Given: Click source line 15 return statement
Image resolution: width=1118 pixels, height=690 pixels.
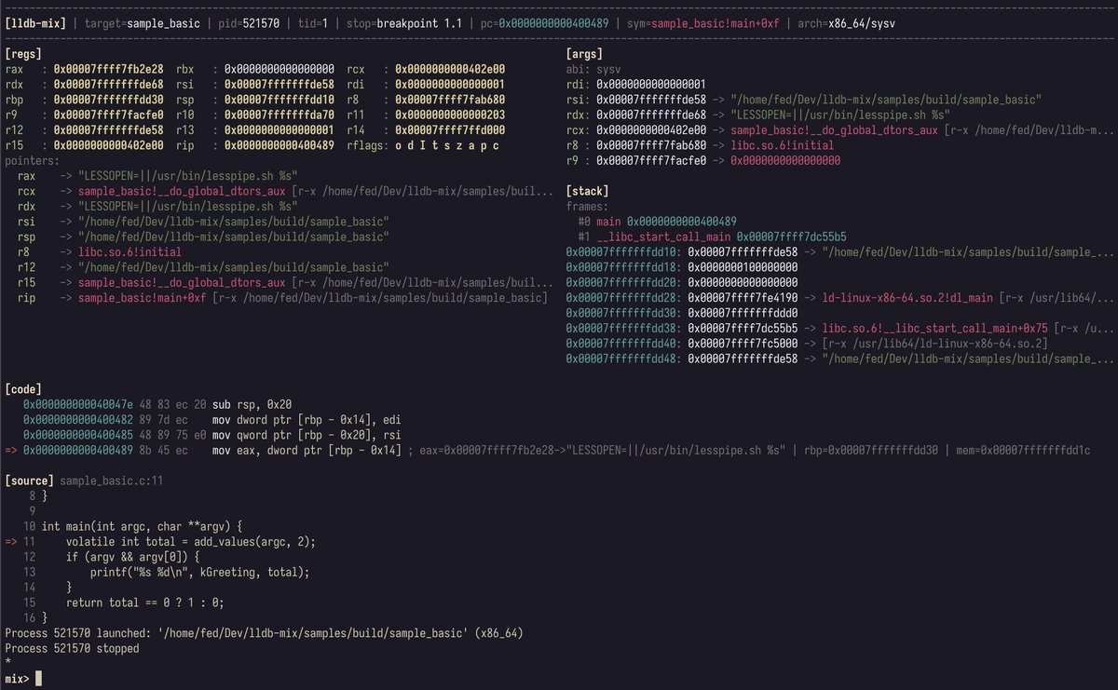Looking at the screenshot, I should pos(145,602).
